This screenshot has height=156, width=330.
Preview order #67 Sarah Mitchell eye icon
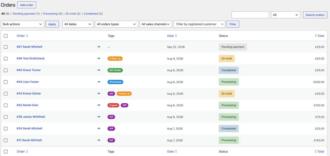pyautogui.click(x=99, y=47)
